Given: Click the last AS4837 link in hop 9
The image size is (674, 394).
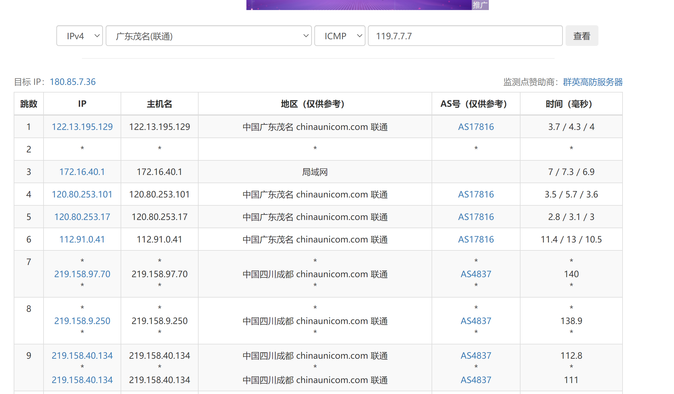Looking at the screenshot, I should point(476,380).
